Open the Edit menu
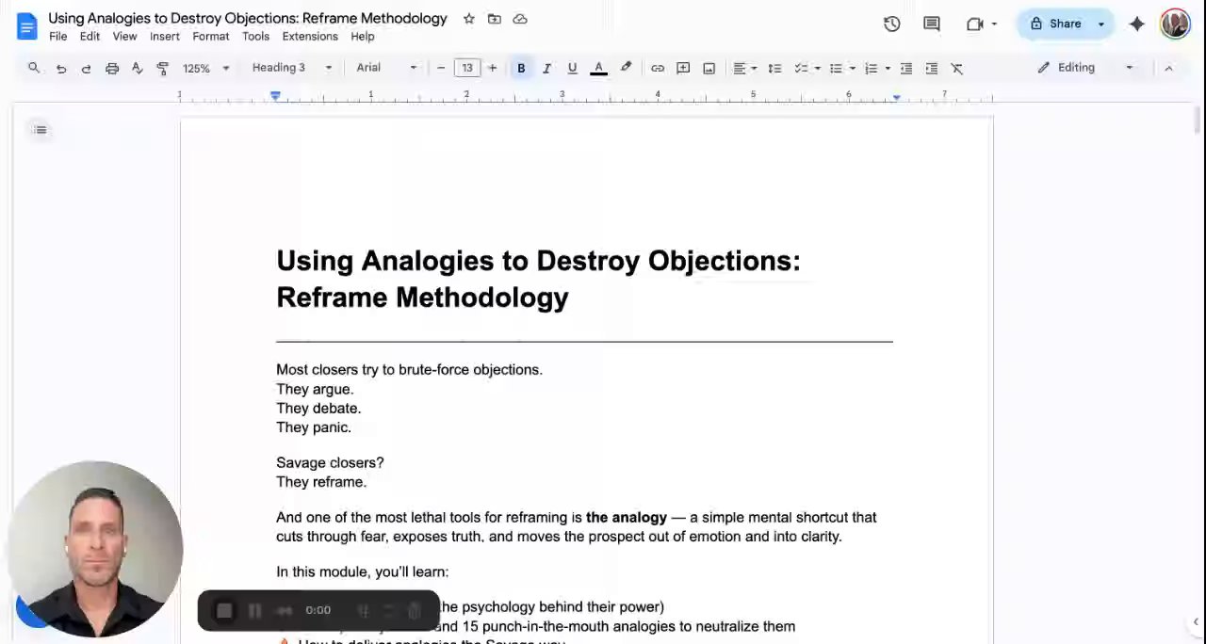 (90, 37)
